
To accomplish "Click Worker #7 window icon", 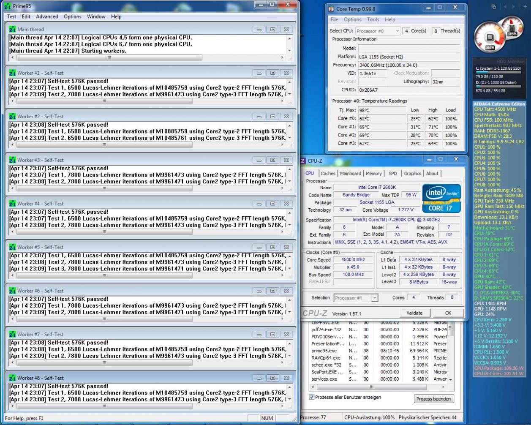I will [x=12, y=334].
